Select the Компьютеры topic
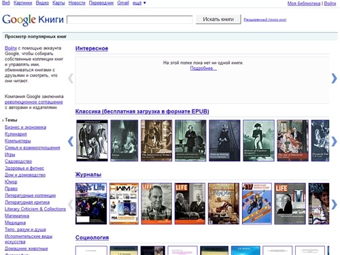The width and height of the screenshot is (340, 255). pos(18,141)
